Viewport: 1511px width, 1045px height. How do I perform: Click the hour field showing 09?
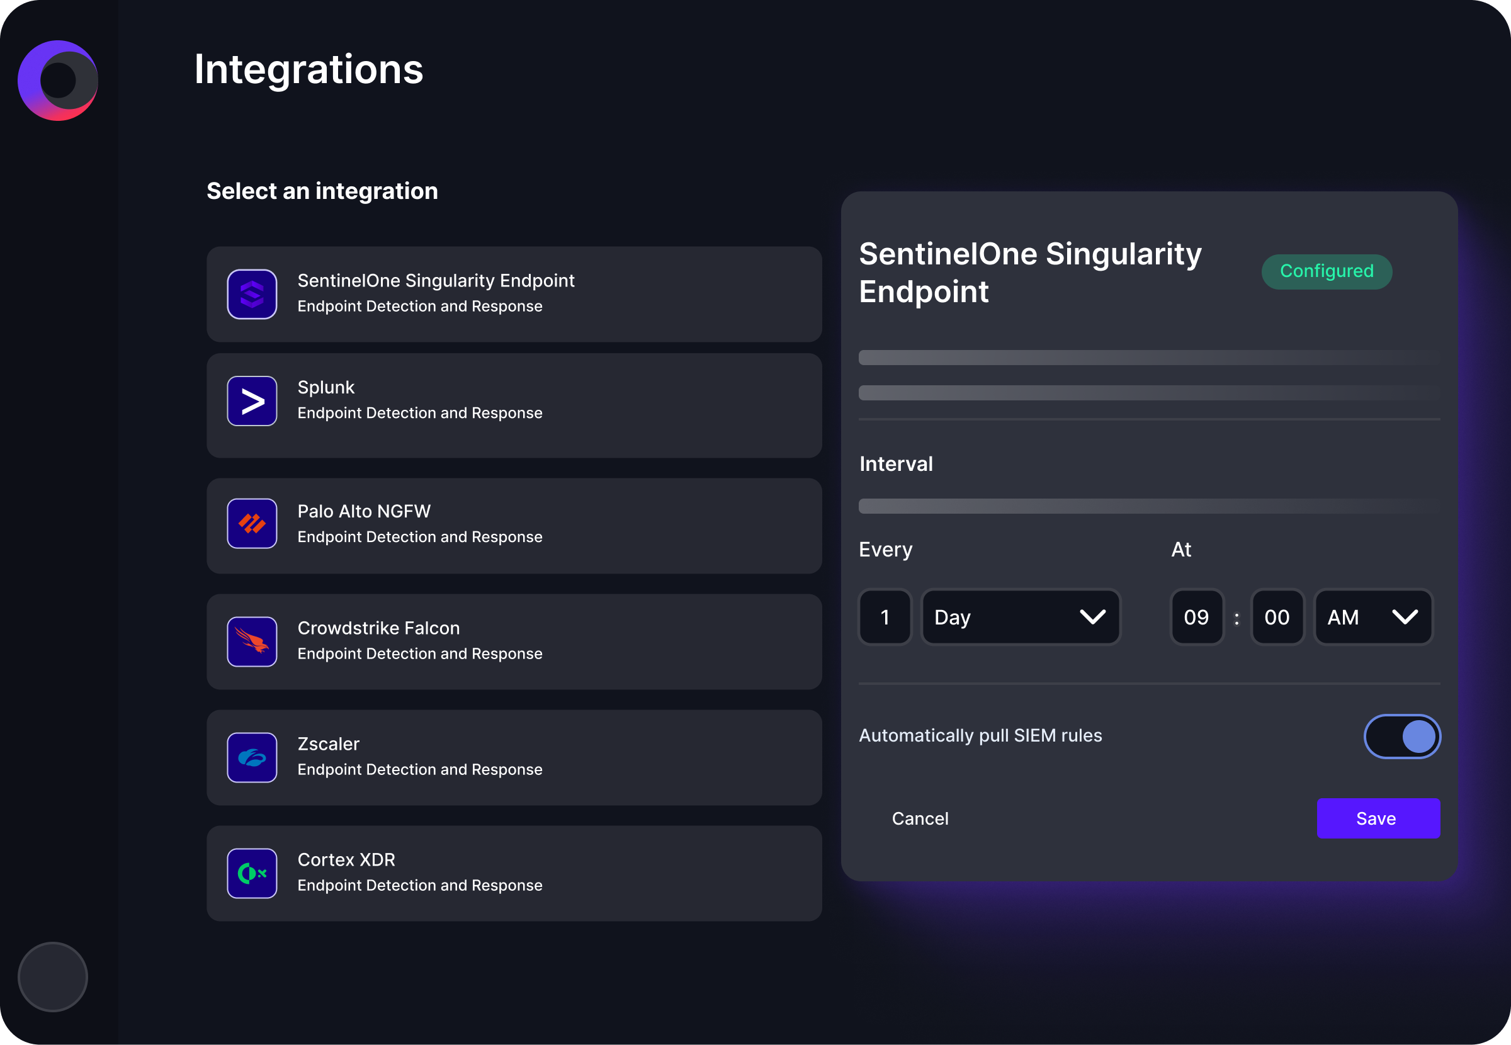click(x=1197, y=618)
